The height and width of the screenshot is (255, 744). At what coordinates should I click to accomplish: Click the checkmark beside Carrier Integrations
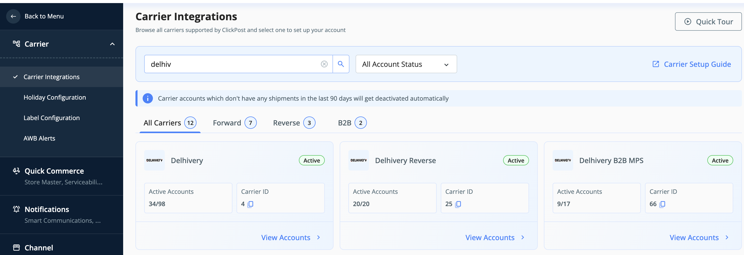[x=16, y=77]
